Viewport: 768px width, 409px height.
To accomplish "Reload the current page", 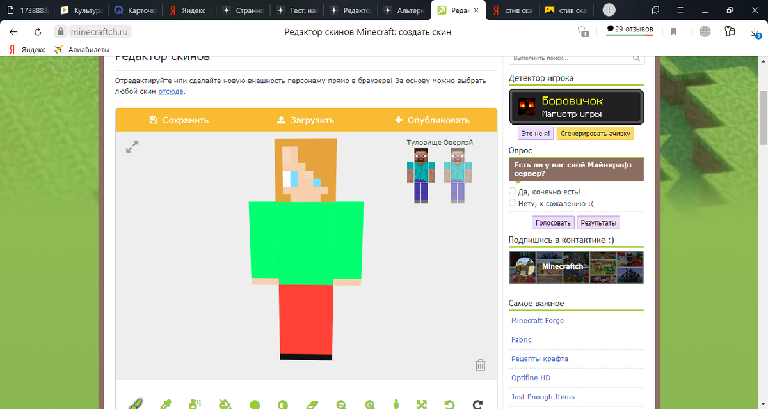I will click(x=38, y=31).
